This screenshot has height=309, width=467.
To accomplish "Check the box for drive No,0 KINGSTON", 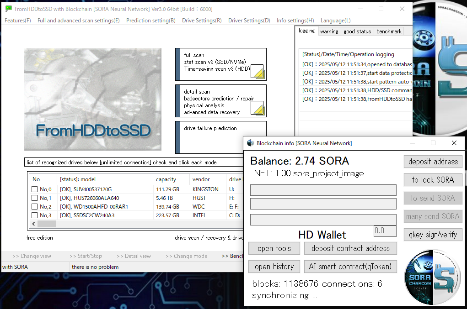I will coord(35,189).
